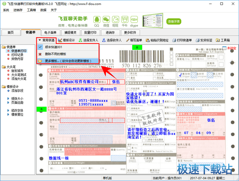Screen dimensions: 239x181
Task: Select 货物内容 in sidebar tree
Action: [17, 59]
